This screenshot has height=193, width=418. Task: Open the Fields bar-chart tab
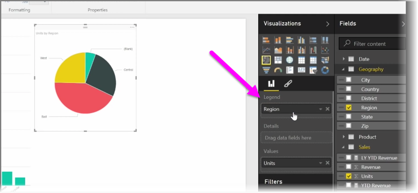point(271,83)
